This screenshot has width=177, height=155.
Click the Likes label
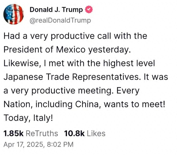tap(96, 133)
